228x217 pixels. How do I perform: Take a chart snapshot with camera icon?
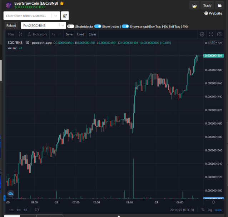[x=219, y=34]
